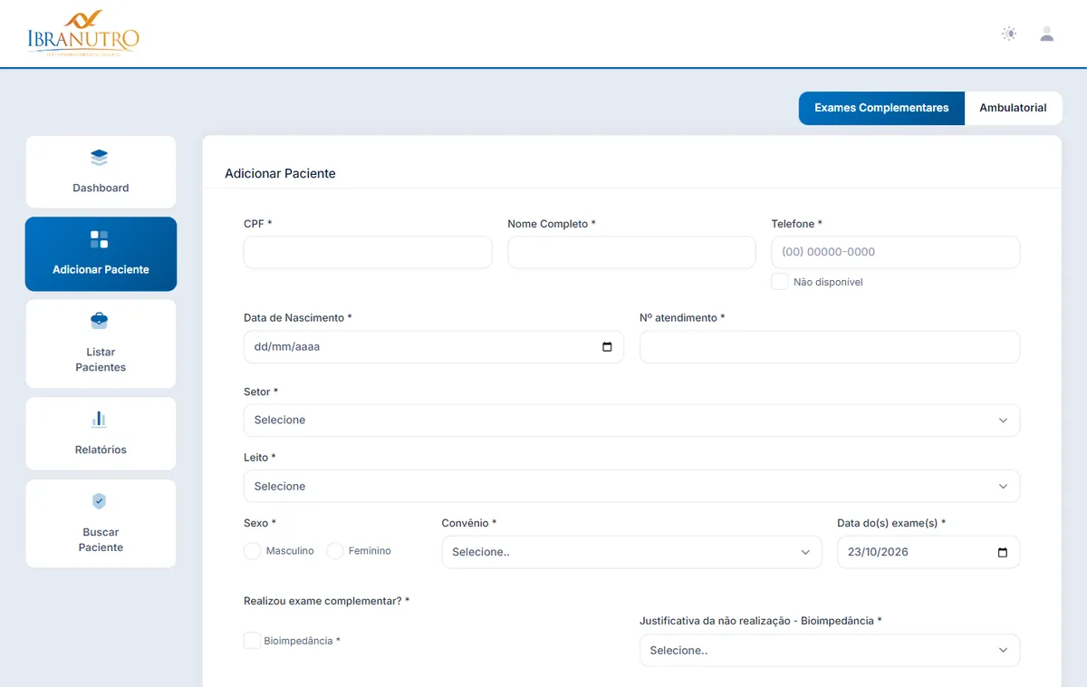Go to Dashboard in the sidebar
The width and height of the screenshot is (1087, 687).
(x=101, y=172)
